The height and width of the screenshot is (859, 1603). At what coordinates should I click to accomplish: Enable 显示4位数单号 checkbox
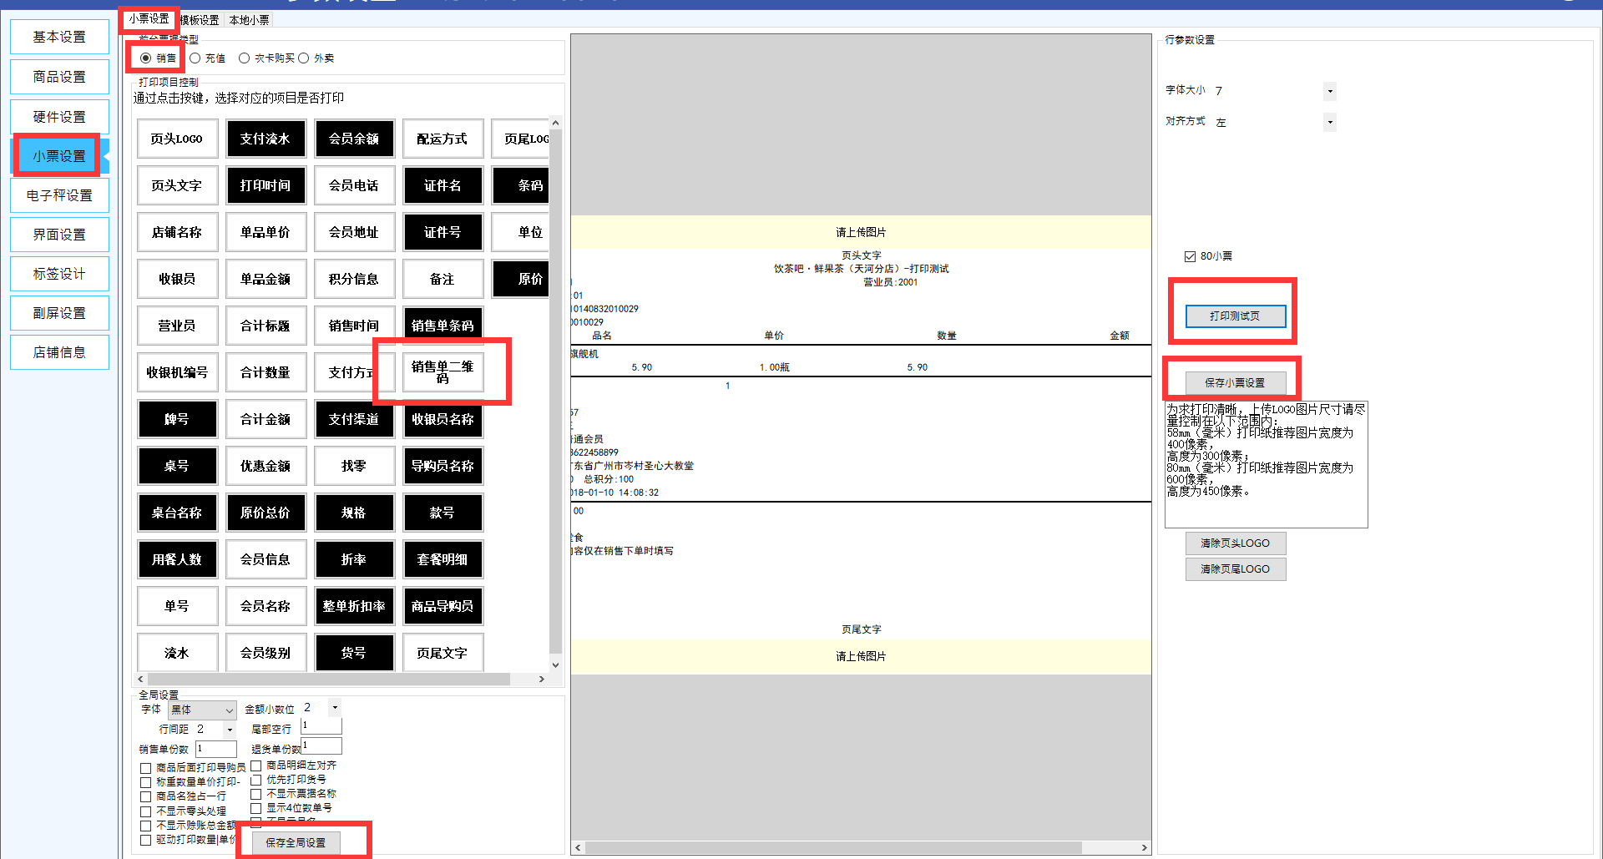(256, 809)
